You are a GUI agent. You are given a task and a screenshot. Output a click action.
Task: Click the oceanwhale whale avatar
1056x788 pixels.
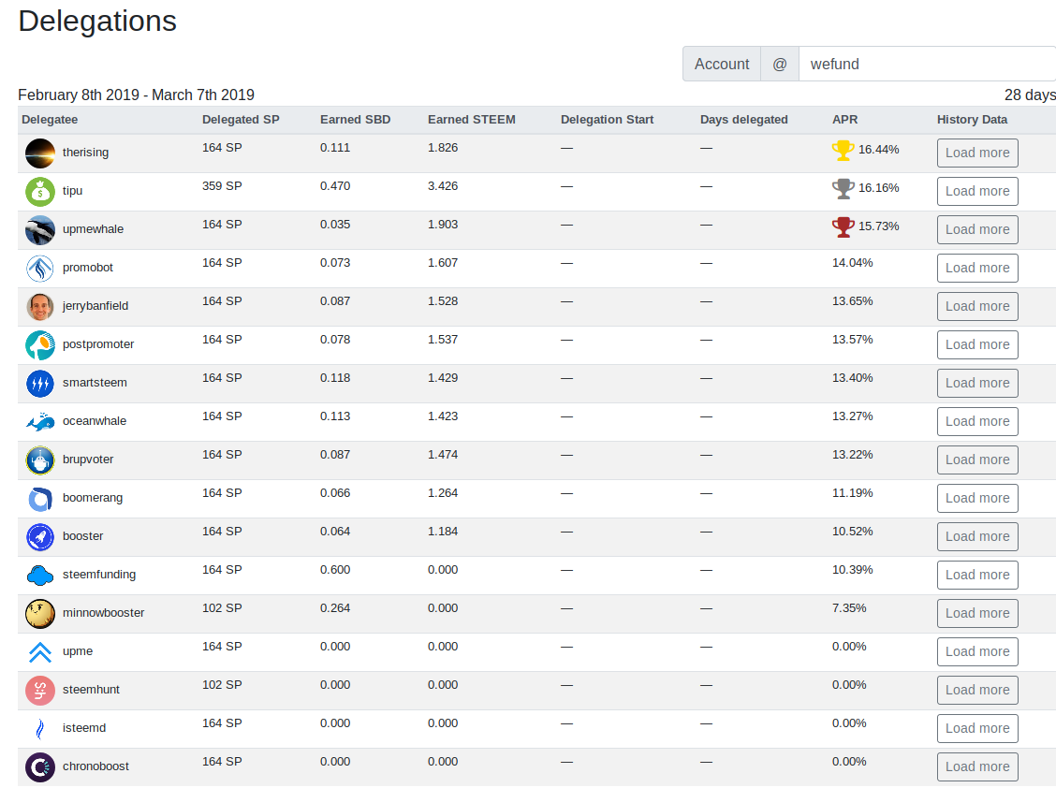point(39,422)
